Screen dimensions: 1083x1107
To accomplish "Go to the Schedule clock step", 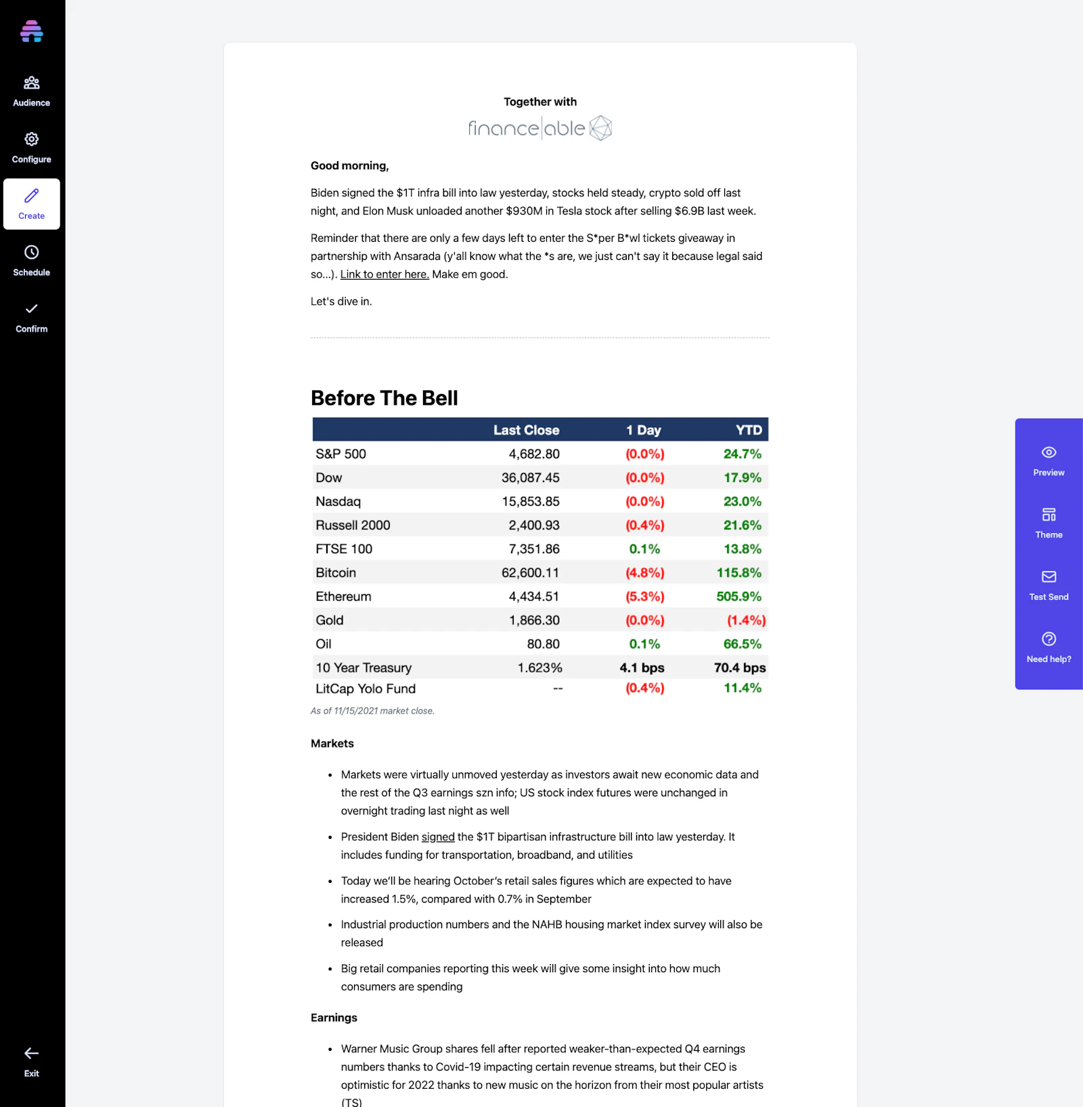I will (x=31, y=261).
